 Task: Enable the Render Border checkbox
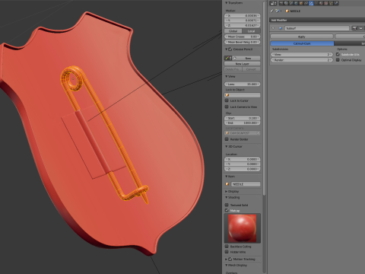227,139
